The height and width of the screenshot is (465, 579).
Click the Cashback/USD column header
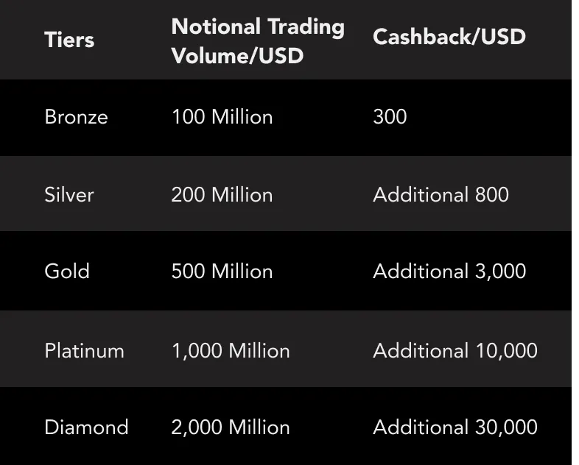pyautogui.click(x=449, y=37)
